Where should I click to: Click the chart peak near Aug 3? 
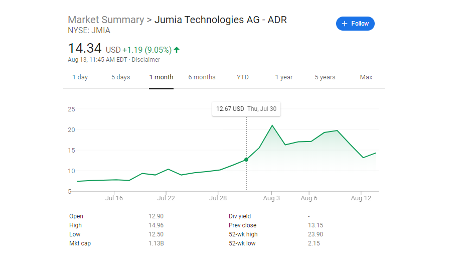point(272,125)
